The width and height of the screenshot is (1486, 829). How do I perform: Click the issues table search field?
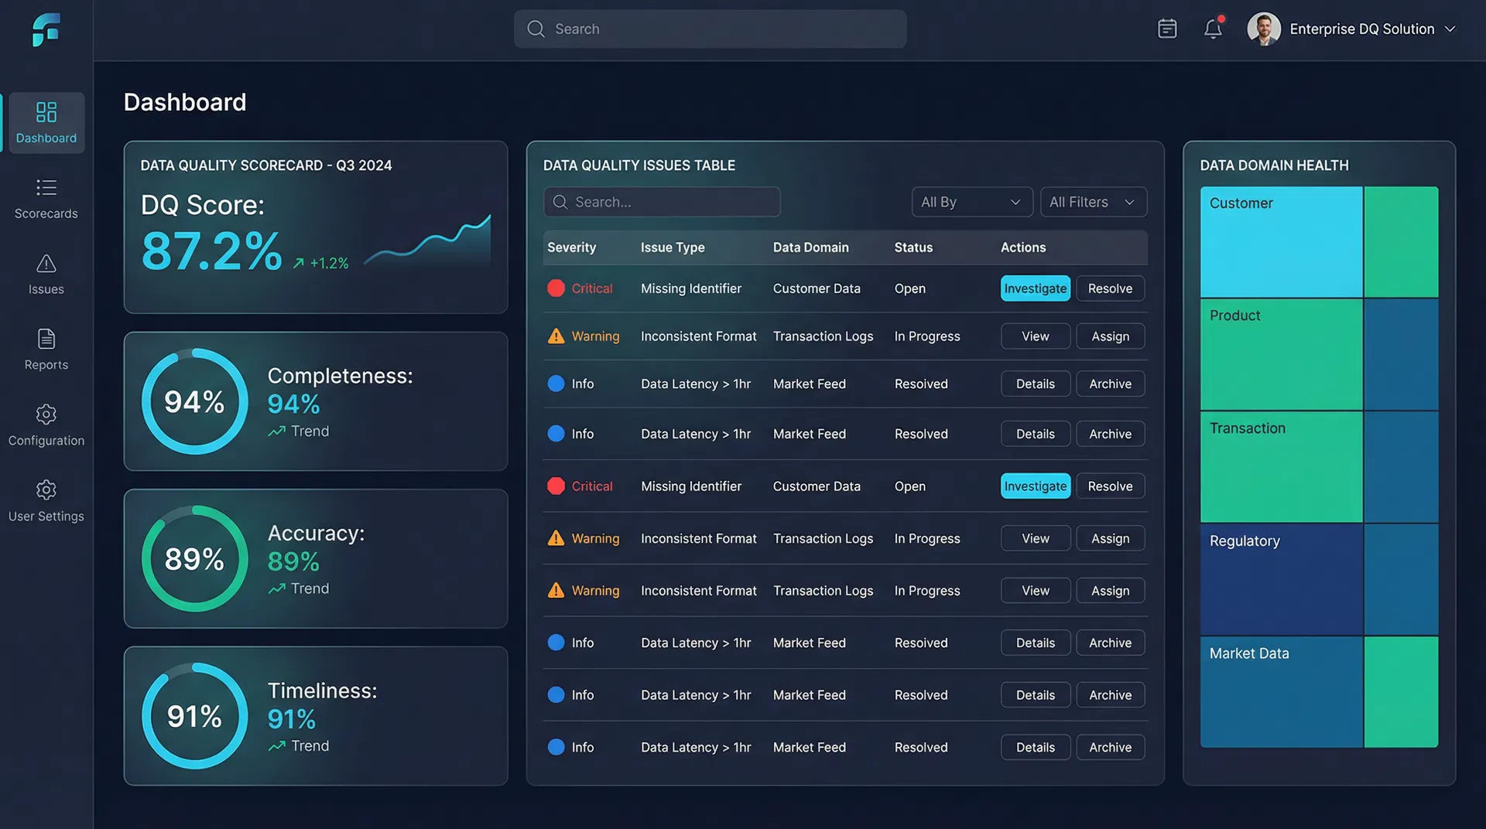click(662, 202)
